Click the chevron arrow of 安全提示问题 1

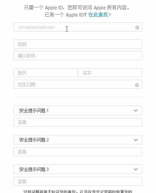pos(136,111)
